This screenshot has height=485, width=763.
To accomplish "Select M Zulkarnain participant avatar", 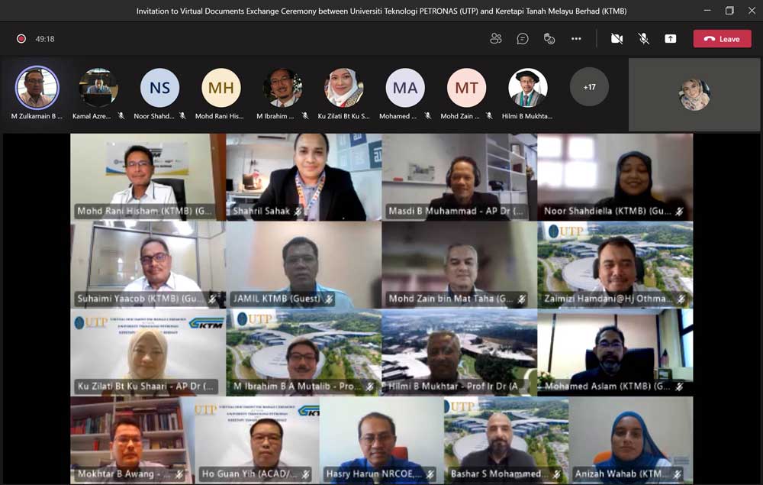I will point(37,88).
